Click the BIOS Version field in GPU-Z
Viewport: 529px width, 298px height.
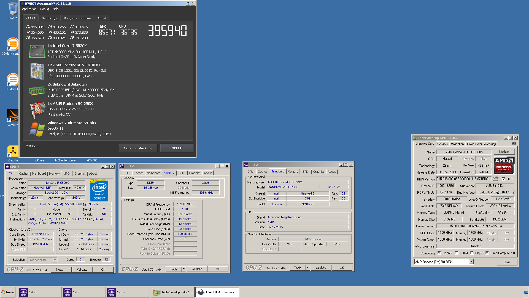(464, 179)
